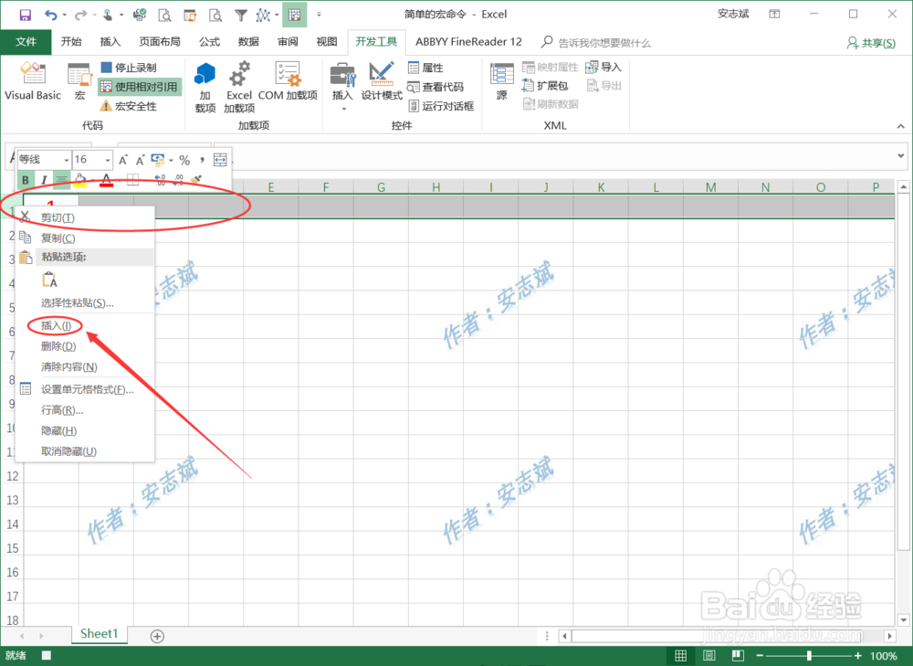Click decrease font size icon in mini toolbar
Image resolution: width=913 pixels, height=666 pixels.
pyautogui.click(x=140, y=160)
